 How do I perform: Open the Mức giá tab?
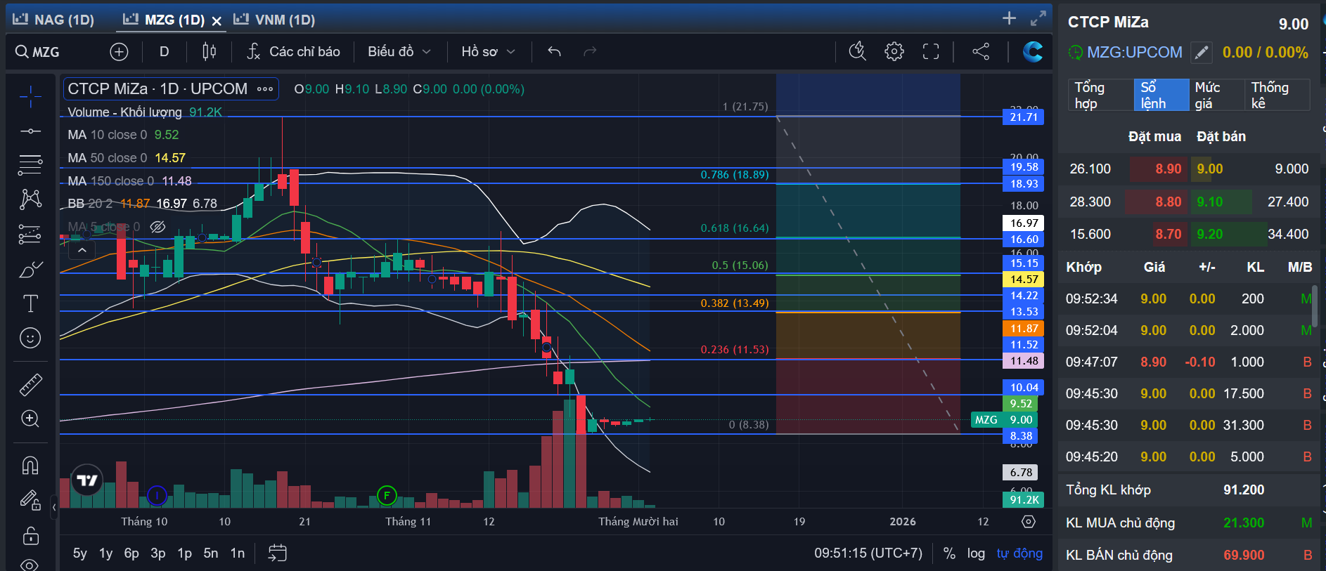pos(1217,95)
